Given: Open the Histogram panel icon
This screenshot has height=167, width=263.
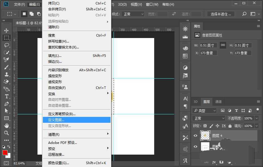Looking at the screenshot, I should pyautogui.click(x=185, y=36).
